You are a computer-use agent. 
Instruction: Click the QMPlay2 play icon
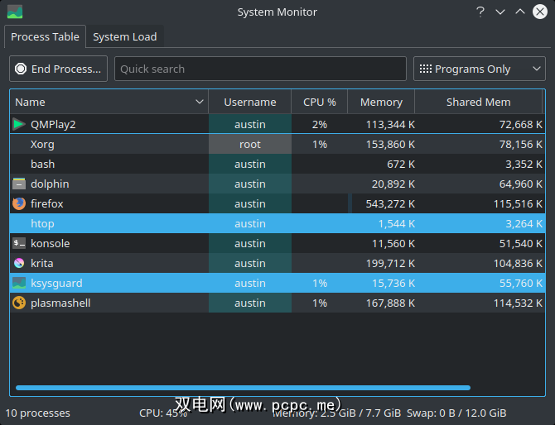tap(19, 125)
